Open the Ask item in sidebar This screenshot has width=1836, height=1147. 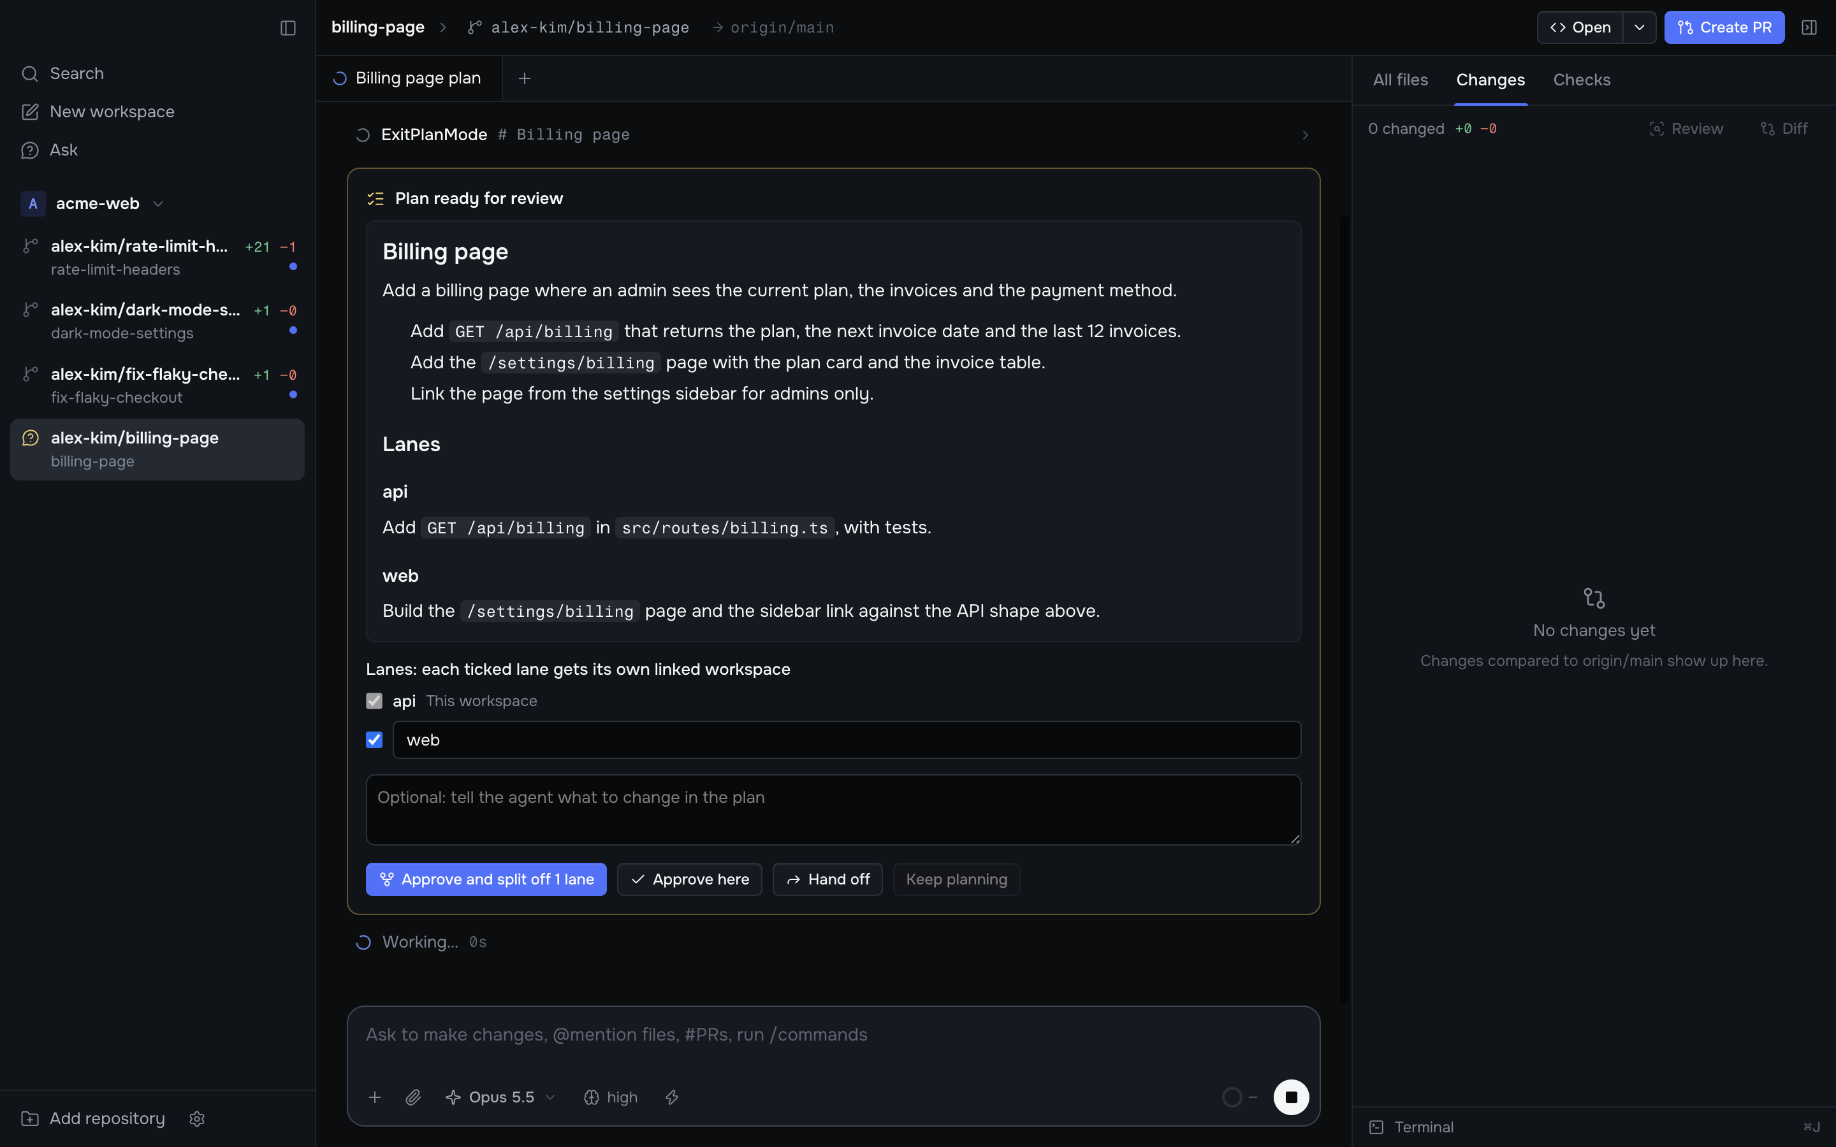click(x=157, y=150)
